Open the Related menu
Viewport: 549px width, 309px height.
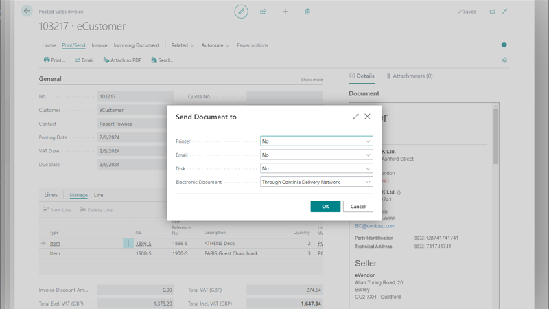click(183, 45)
